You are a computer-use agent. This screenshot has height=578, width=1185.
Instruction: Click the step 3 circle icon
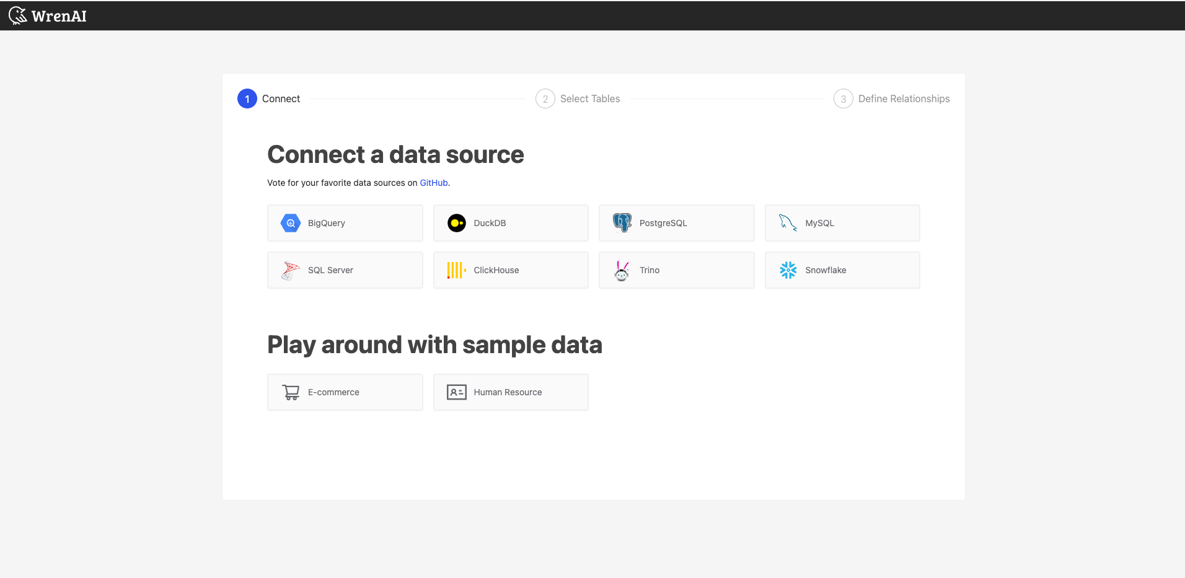[844, 99]
